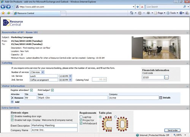Click the Resource Central logo
Viewport: 190px width, 137px height.
tap(13, 23)
